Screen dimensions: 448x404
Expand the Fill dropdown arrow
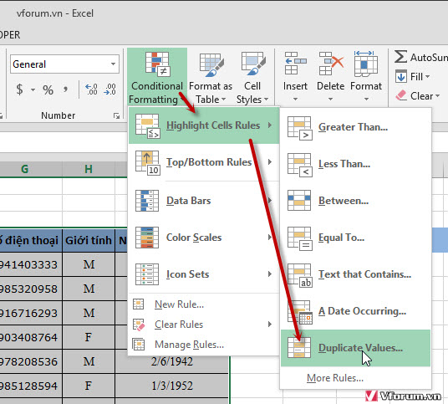(427, 76)
